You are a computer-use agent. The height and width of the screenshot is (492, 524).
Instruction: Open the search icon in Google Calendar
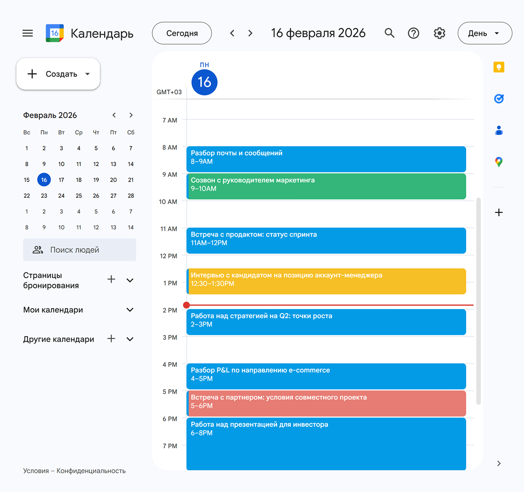pyautogui.click(x=389, y=33)
